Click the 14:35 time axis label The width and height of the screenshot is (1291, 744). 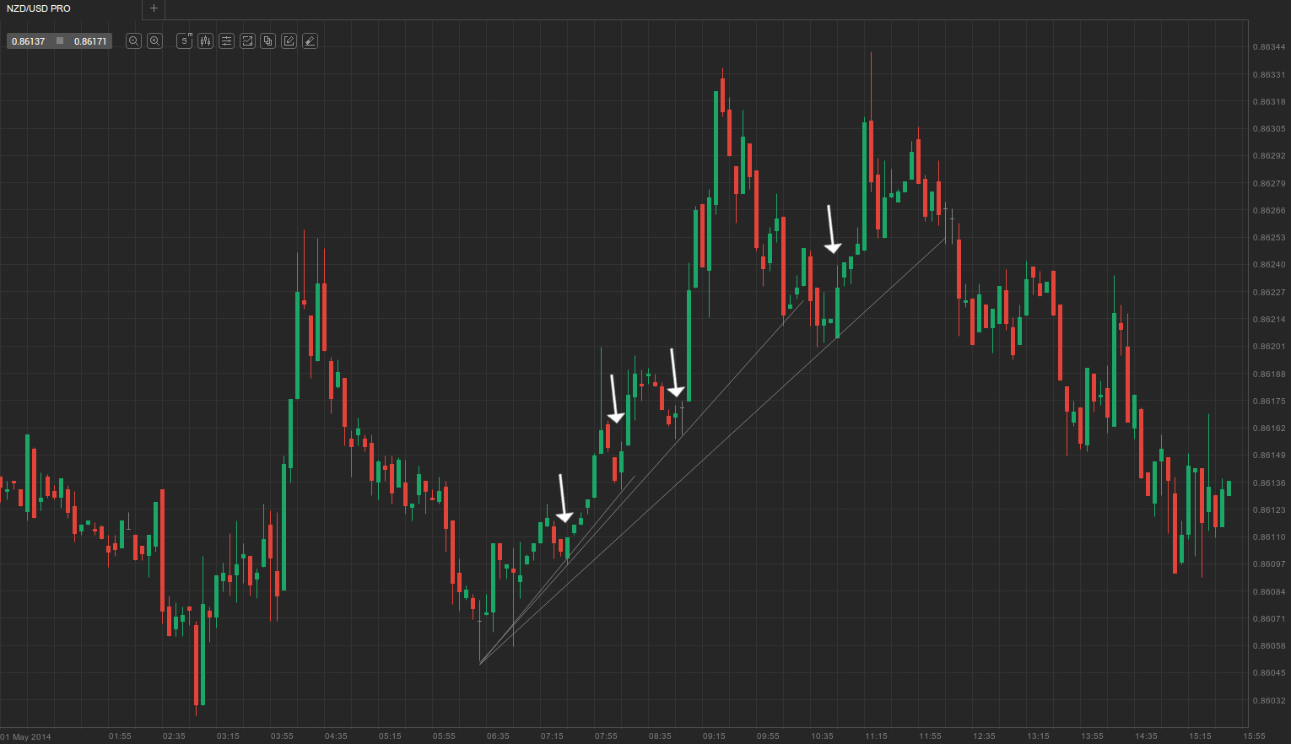click(x=1146, y=736)
